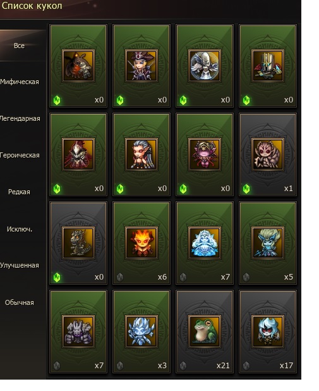
Task: Click the pink-haired demoness doll card
Action: tap(205, 154)
